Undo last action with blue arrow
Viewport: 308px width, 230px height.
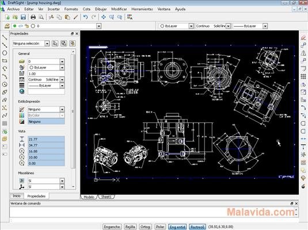tap(85, 17)
